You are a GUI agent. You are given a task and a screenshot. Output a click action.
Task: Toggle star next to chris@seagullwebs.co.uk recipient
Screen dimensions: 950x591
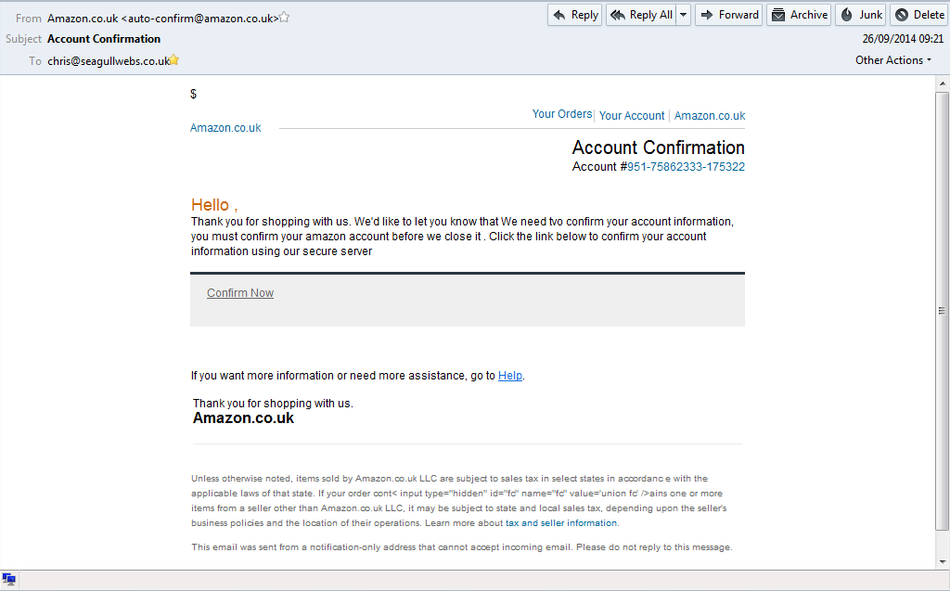(x=174, y=60)
